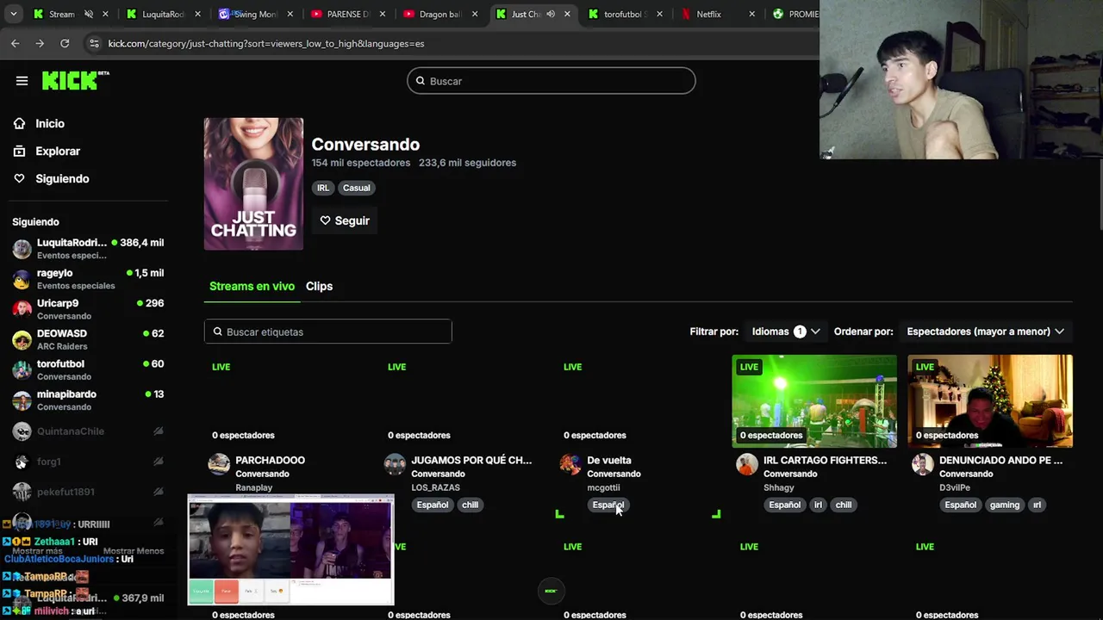This screenshot has height=620, width=1103.
Task: Click the Buscar etiquetas tag field
Action: click(328, 332)
